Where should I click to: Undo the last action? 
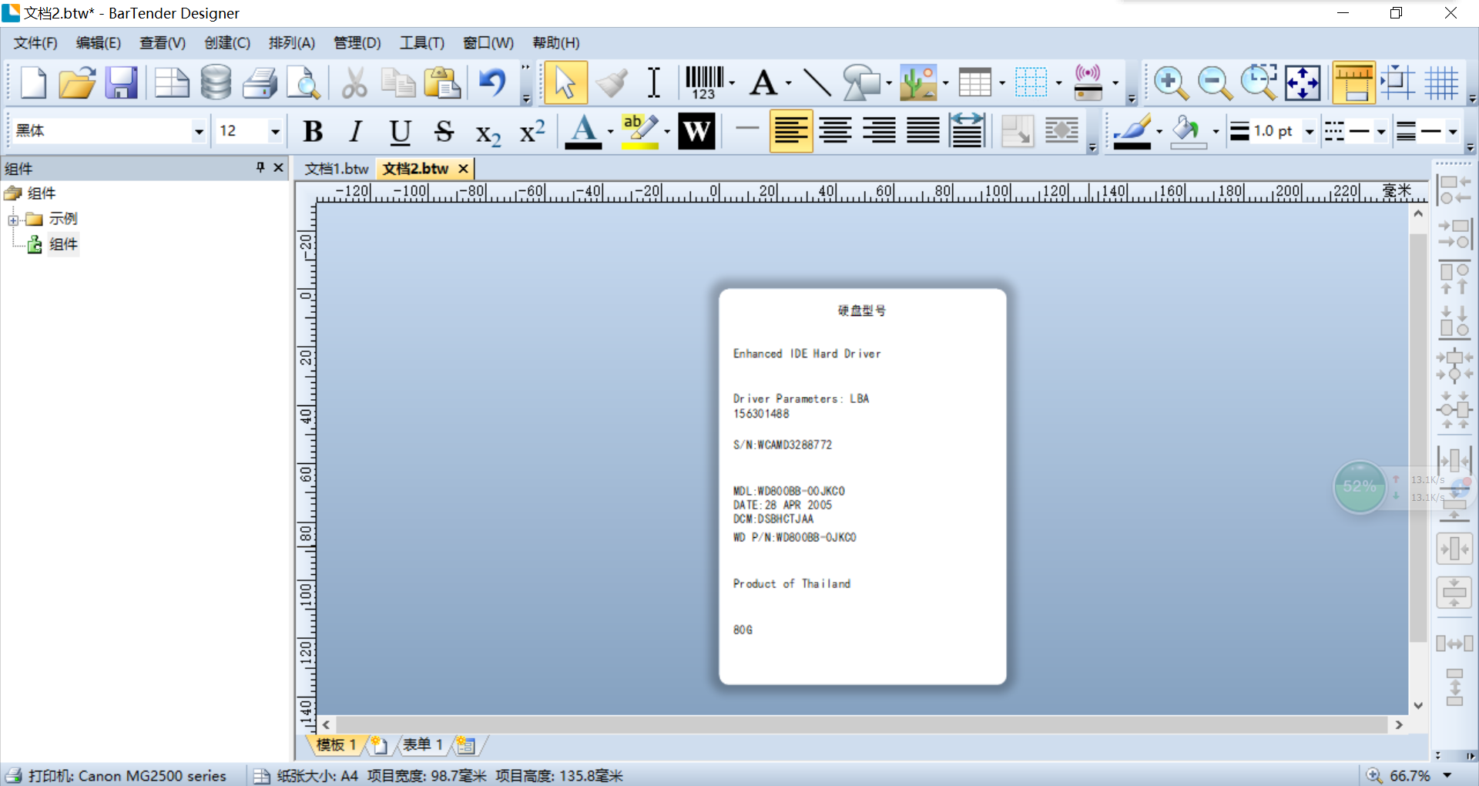click(x=492, y=82)
